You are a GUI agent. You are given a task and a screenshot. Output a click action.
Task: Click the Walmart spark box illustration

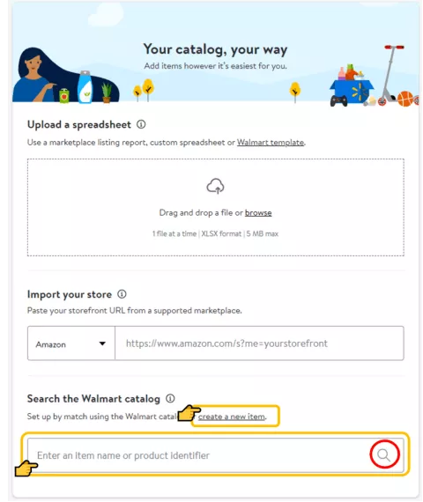[x=352, y=87]
